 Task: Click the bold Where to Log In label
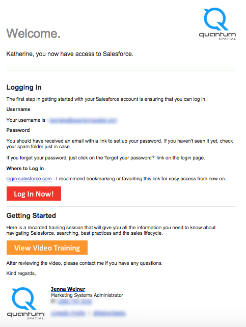pos(25,169)
